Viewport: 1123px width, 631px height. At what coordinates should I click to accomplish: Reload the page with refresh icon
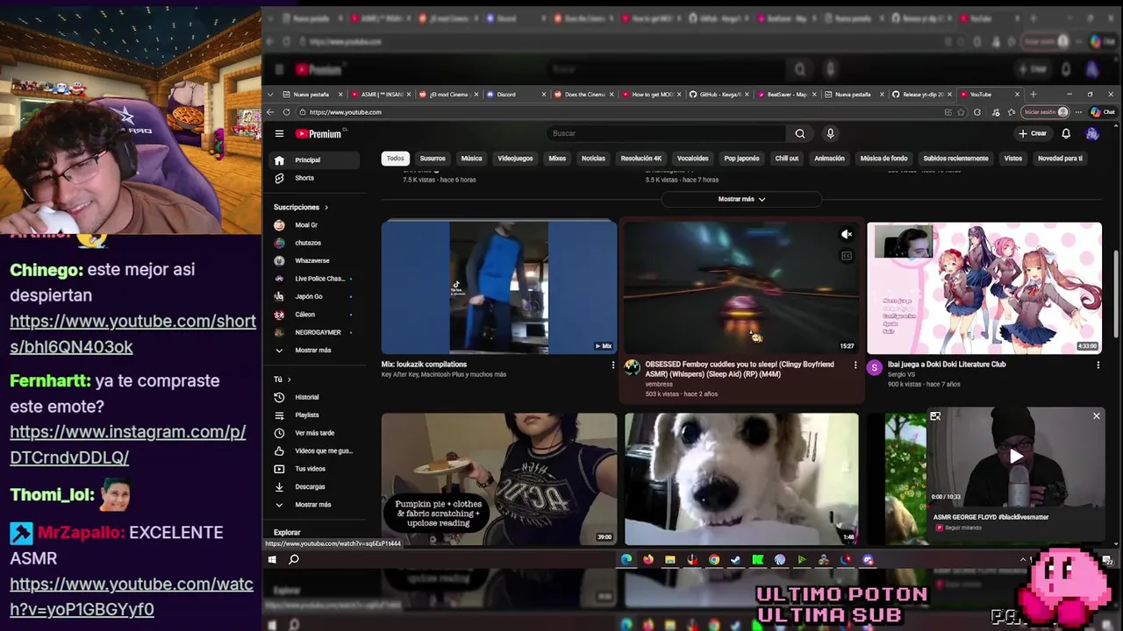click(286, 112)
